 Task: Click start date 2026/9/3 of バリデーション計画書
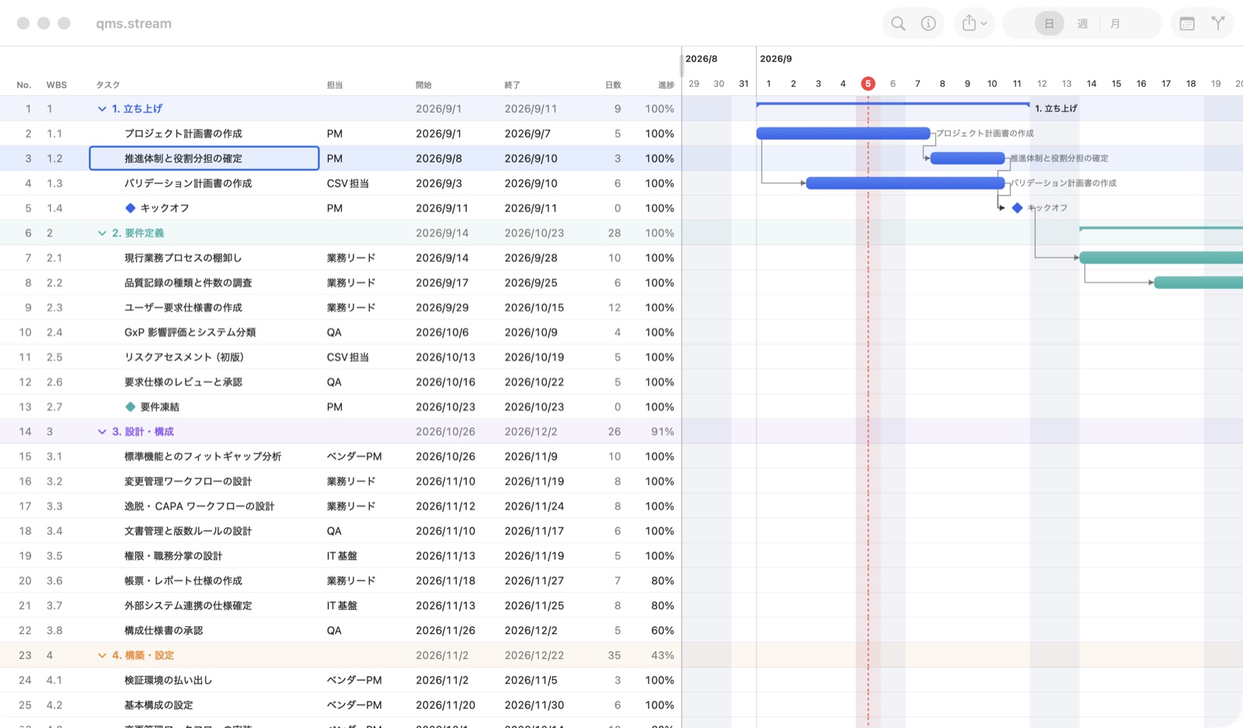(439, 183)
